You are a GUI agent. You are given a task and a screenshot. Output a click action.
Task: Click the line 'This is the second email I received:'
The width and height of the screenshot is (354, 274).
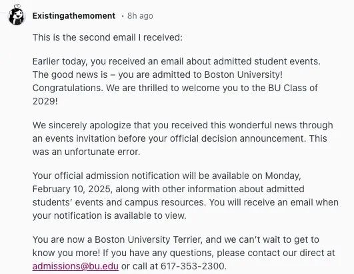(x=107, y=37)
